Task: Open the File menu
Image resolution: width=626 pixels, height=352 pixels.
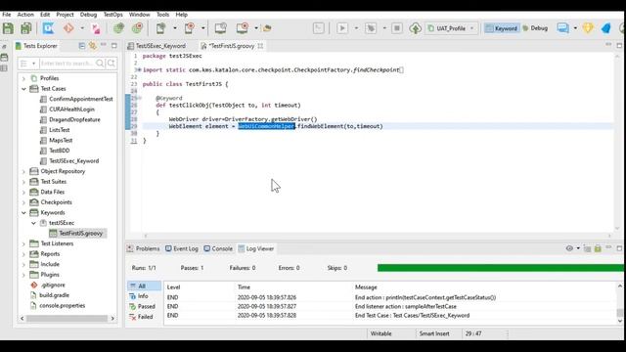Action: (x=7, y=15)
